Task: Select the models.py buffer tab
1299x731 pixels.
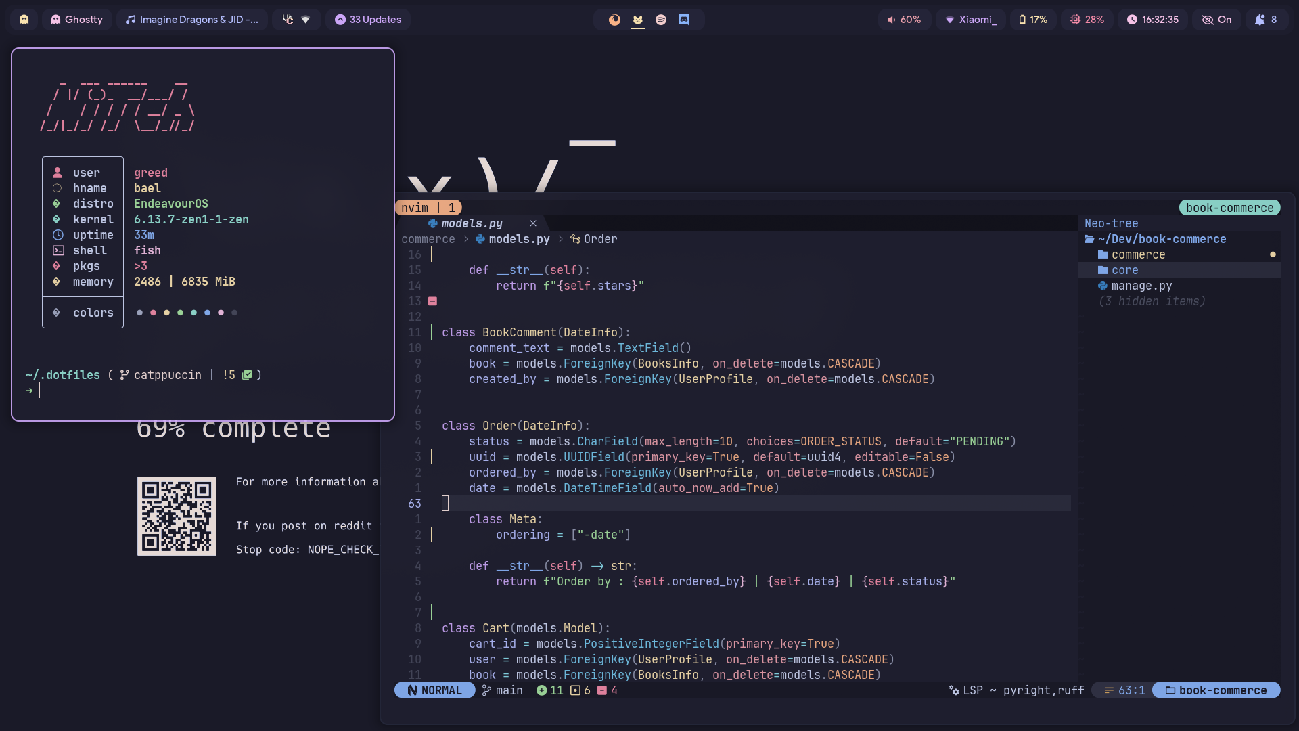Action: tap(472, 223)
